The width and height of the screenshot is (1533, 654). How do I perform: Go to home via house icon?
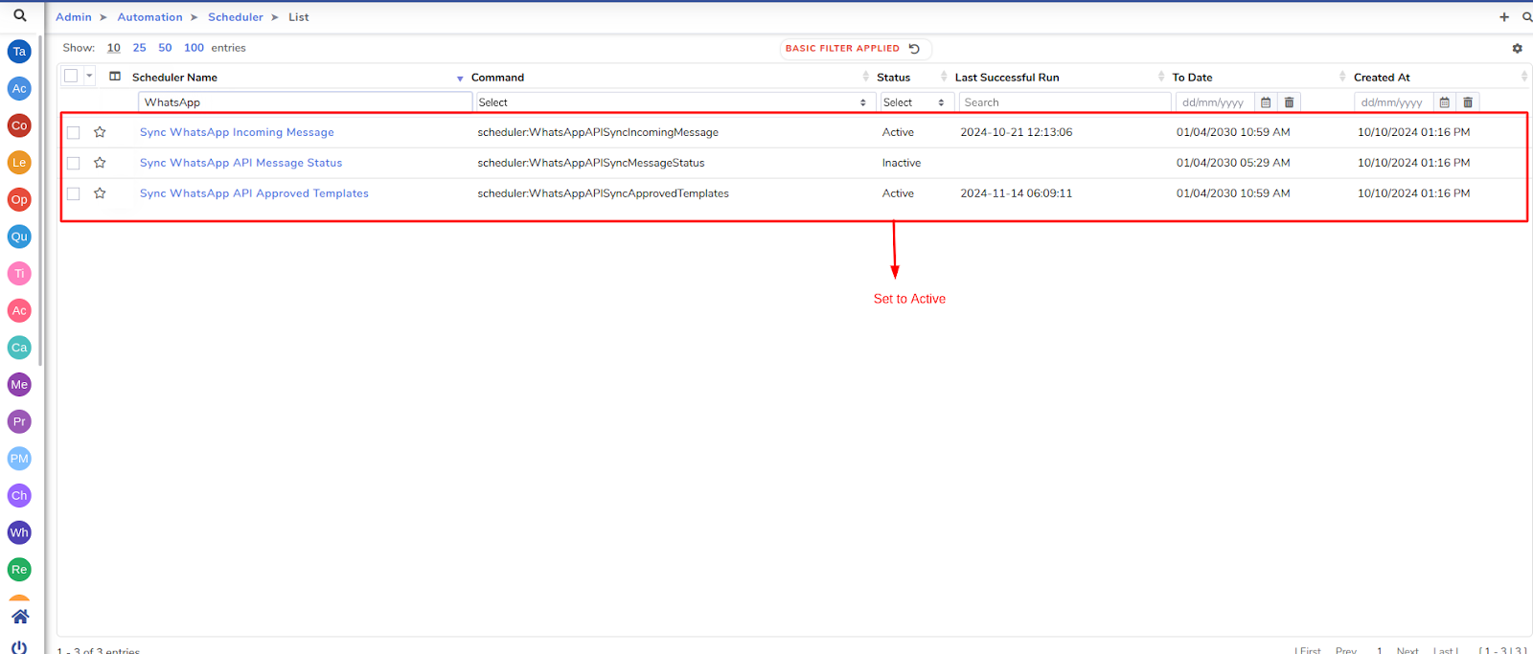pos(20,617)
